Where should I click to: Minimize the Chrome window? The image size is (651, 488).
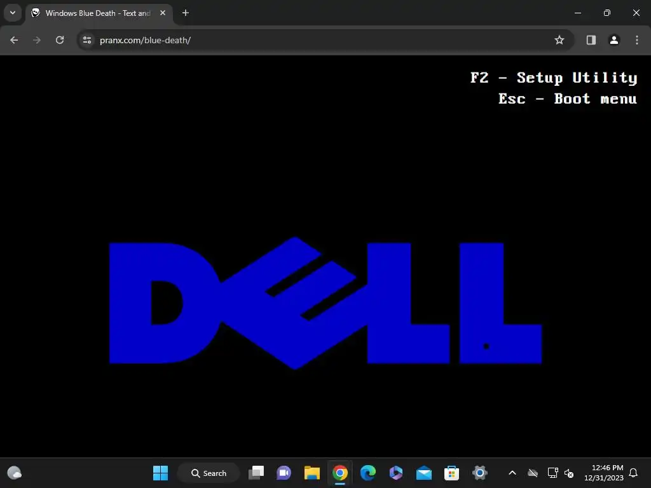point(577,13)
